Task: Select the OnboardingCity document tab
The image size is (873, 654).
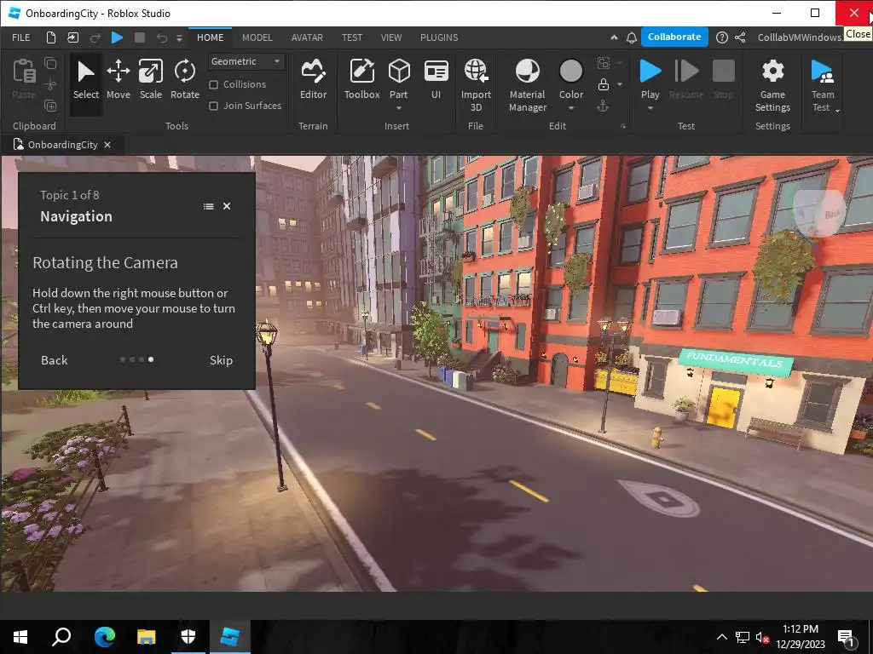Action: click(x=62, y=145)
